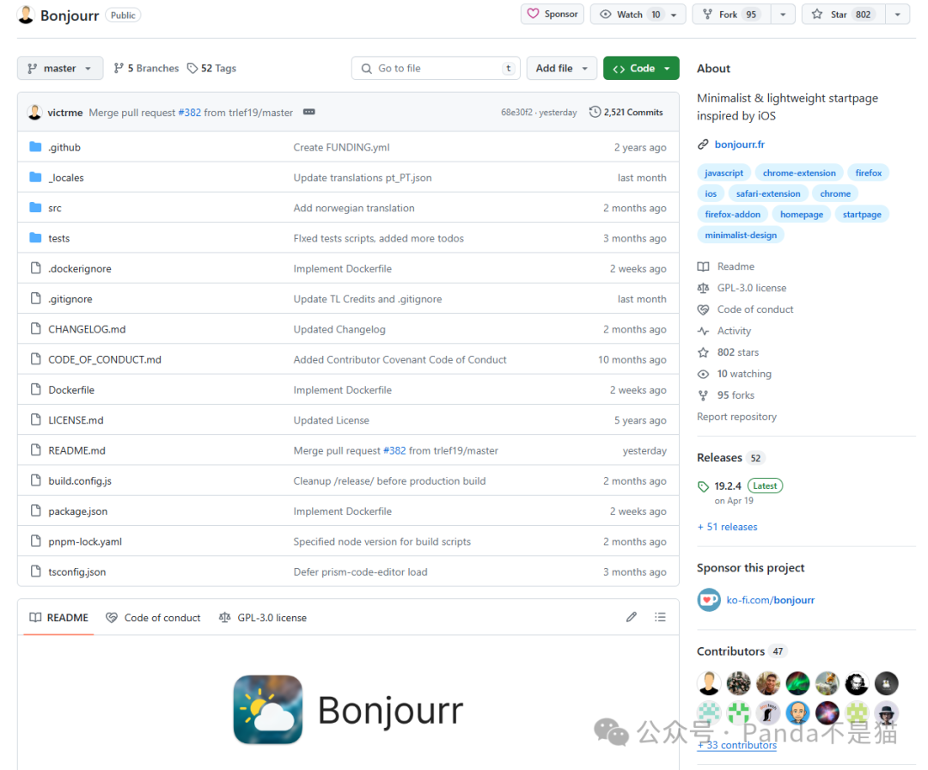Viewport: 928px width, 770px height.
Task: Open the README outline list icon
Action: (x=660, y=617)
